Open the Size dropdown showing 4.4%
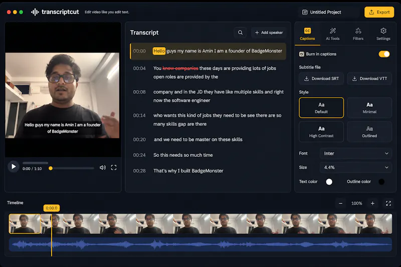Image resolution: width=401 pixels, height=267 pixels. (356, 167)
